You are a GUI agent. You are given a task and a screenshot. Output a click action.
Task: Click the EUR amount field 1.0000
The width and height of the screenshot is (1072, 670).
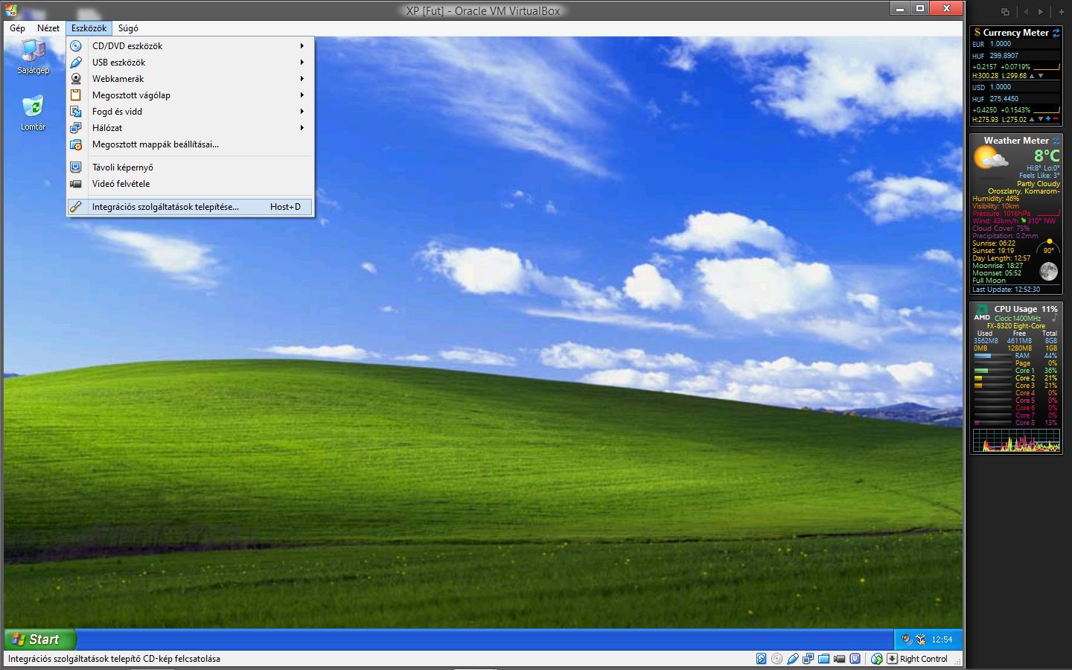click(x=1024, y=44)
